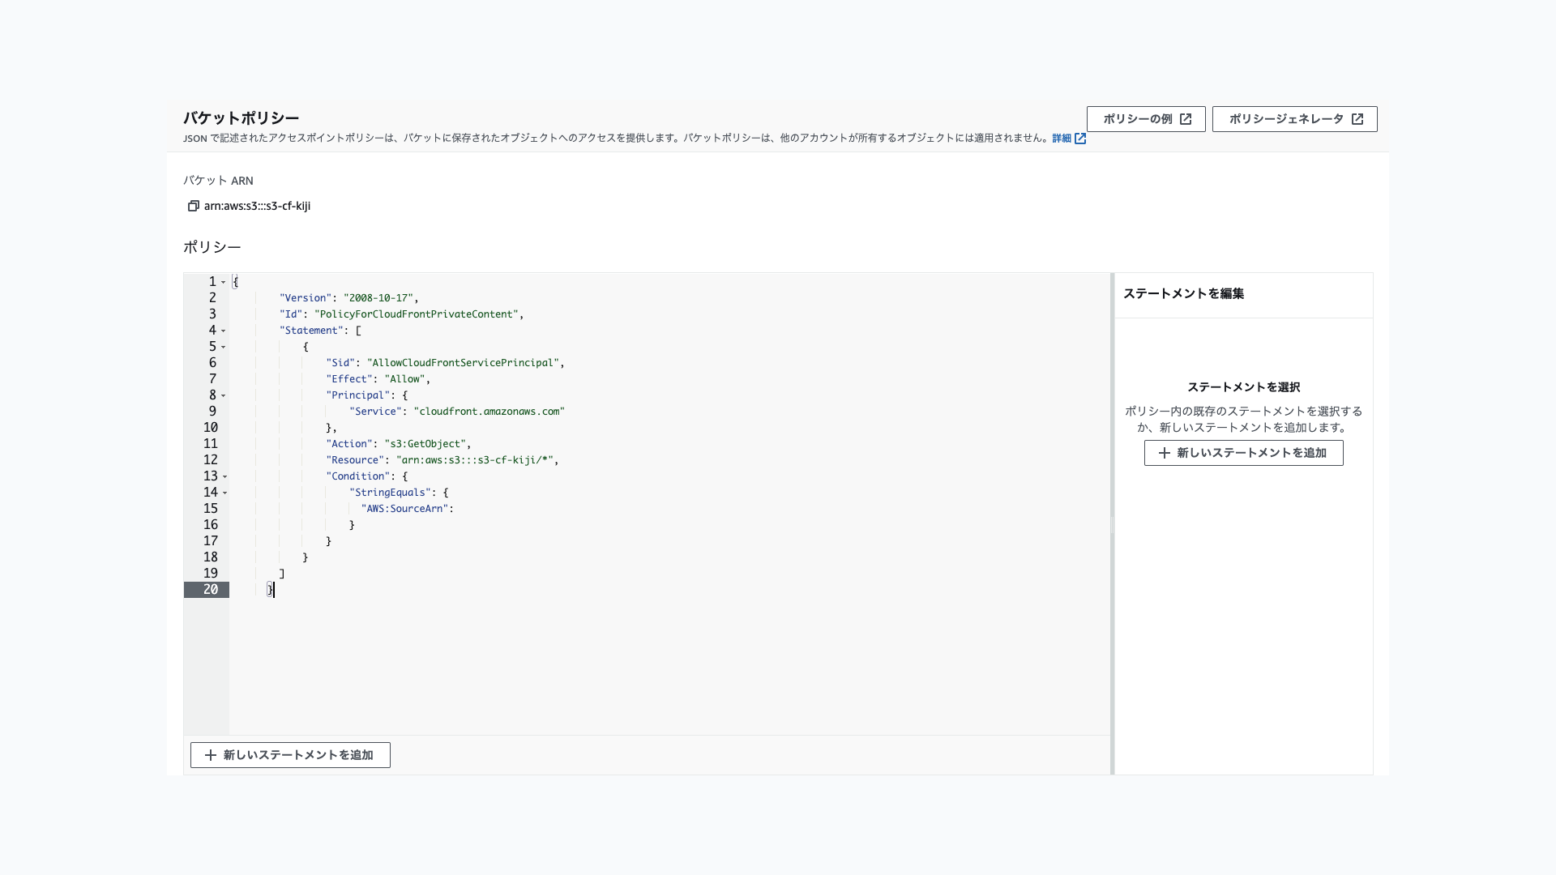The height and width of the screenshot is (875, 1556).
Task: Copy the bucket ARN with copy icon
Action: 193,206
